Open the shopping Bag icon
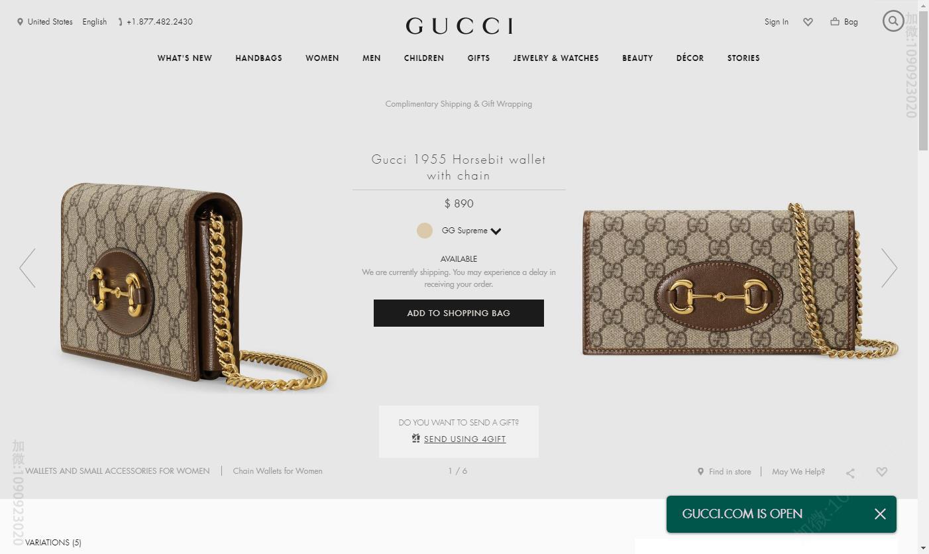Viewport: 929px width, 554px height. click(x=835, y=21)
